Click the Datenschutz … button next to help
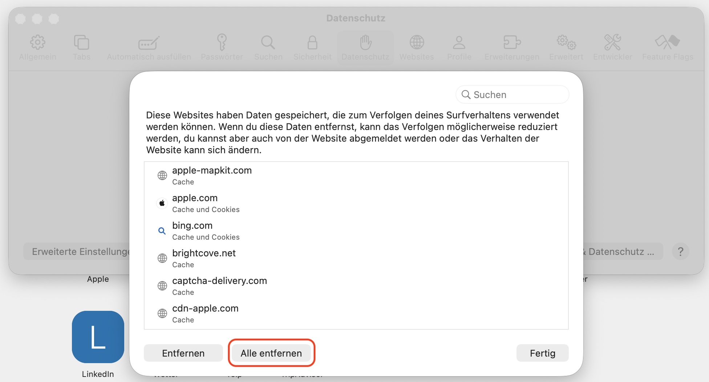This screenshot has height=382, width=709. (x=623, y=251)
